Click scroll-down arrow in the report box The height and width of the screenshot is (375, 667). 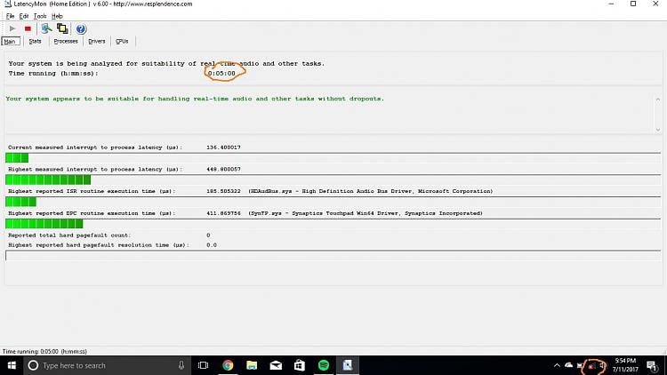(x=657, y=130)
